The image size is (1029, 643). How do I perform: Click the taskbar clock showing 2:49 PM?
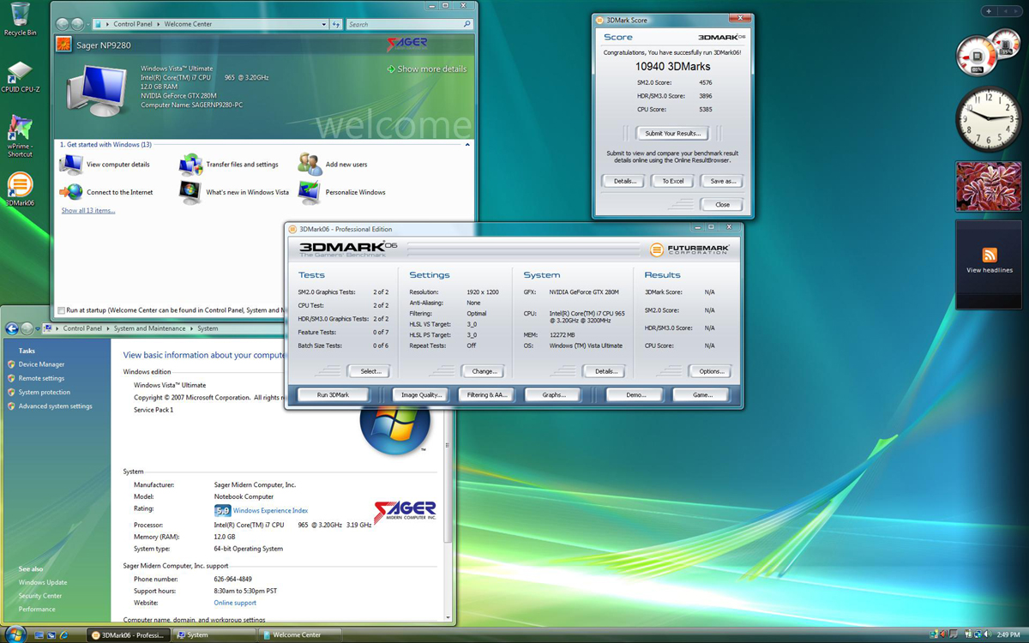1008,635
